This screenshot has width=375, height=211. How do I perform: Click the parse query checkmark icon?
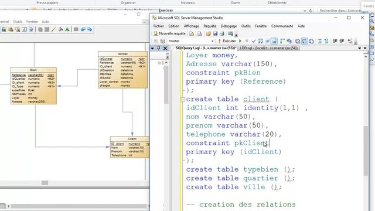click(x=254, y=41)
